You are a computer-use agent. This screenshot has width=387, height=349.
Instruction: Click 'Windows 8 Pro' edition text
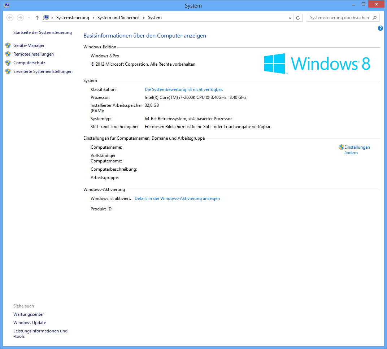pyautogui.click(x=105, y=56)
